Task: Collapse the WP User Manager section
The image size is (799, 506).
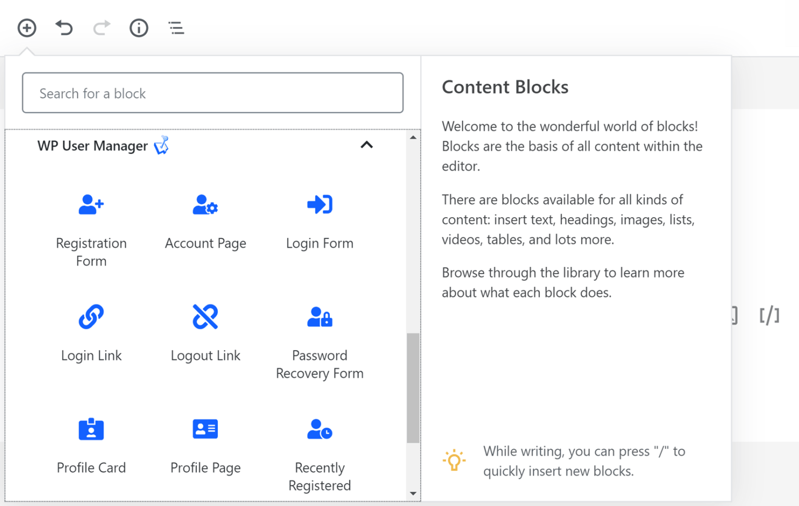Action: click(367, 145)
